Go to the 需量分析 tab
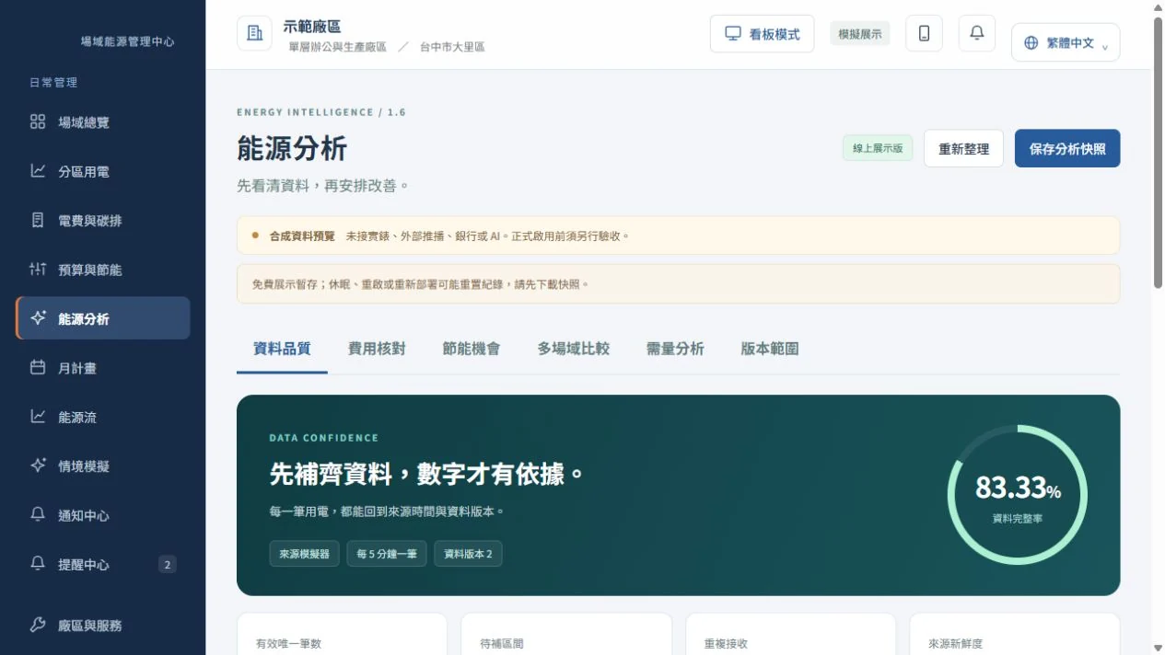Viewport: 1165px width, 655px height. pos(675,349)
